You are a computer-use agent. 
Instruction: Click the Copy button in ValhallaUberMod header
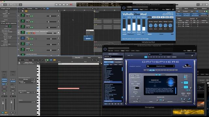pos(141,9)
